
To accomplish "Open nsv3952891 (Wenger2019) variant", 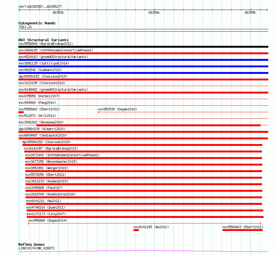I will (x=46, y=168).
